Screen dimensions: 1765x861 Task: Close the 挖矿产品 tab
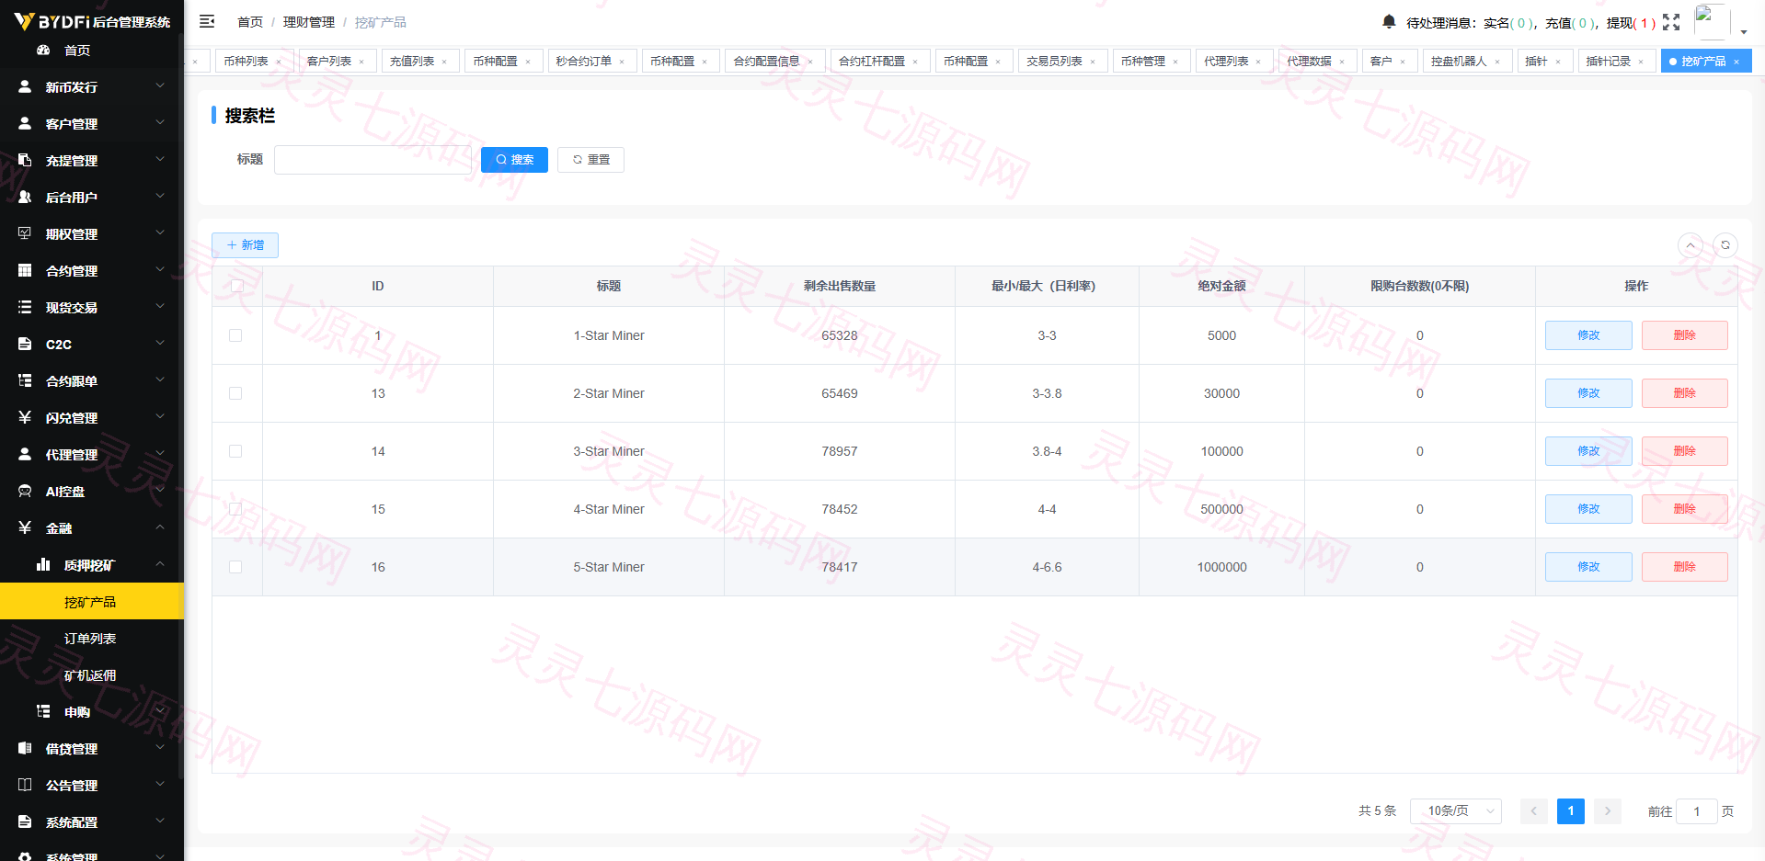(x=1736, y=62)
